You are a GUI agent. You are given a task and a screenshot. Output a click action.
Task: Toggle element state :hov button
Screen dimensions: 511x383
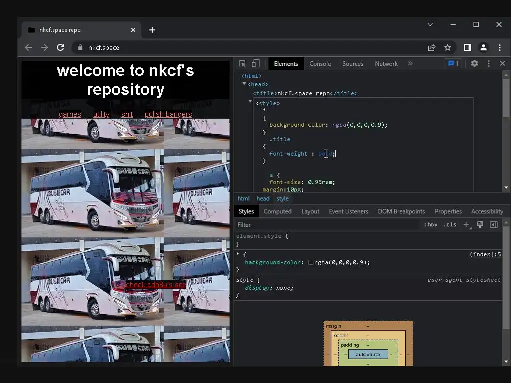431,224
